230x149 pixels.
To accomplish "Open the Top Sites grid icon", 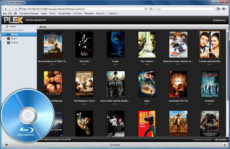I will [x=15, y=13].
